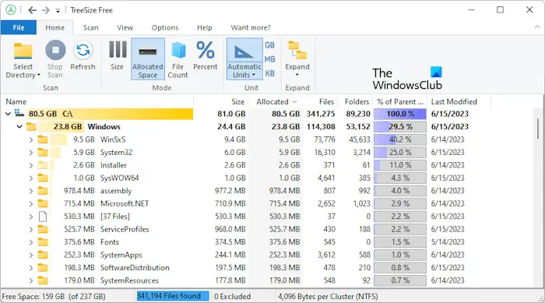This screenshot has width=545, height=303.
Task: Click the WinSxS folder icon
Action: (x=43, y=139)
